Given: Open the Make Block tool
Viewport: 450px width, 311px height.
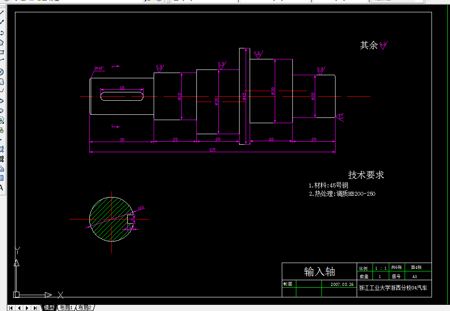Looking at the screenshot, I should (x=2, y=130).
